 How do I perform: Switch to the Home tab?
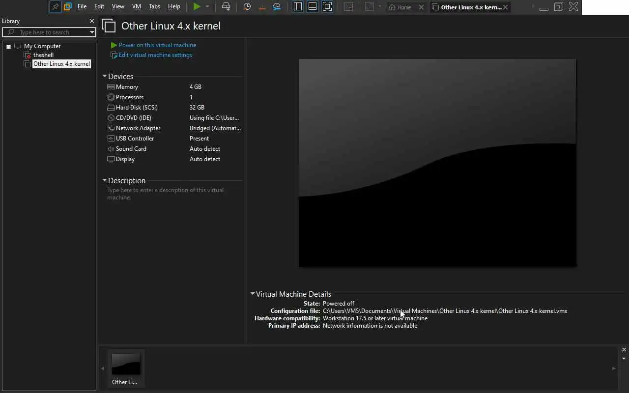click(404, 7)
